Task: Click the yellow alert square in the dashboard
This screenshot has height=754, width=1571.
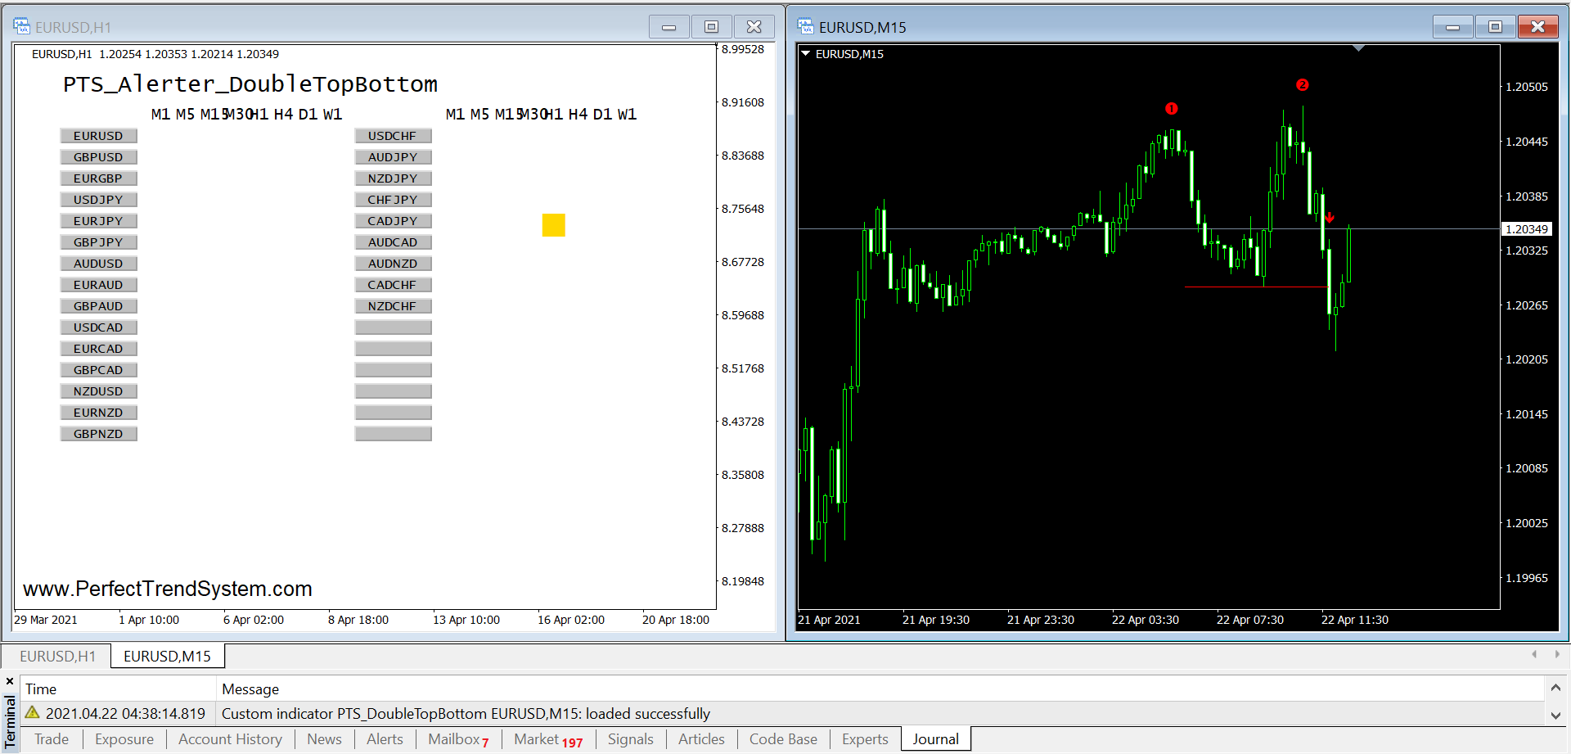Action: [554, 225]
